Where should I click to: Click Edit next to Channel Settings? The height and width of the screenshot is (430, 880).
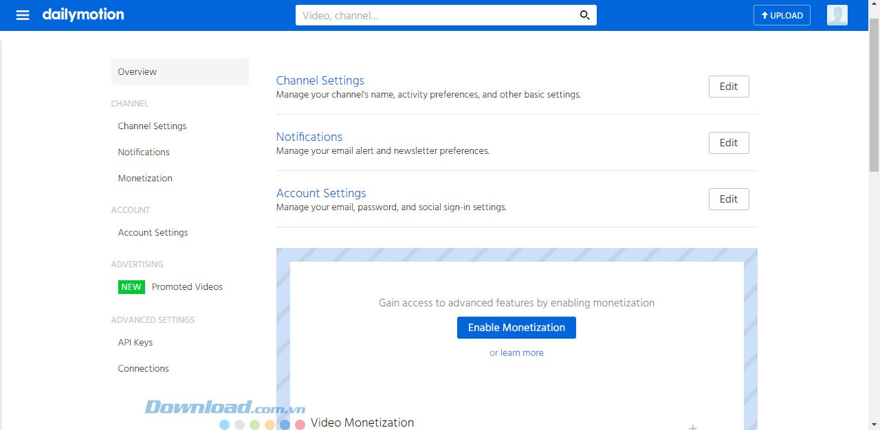tap(728, 87)
